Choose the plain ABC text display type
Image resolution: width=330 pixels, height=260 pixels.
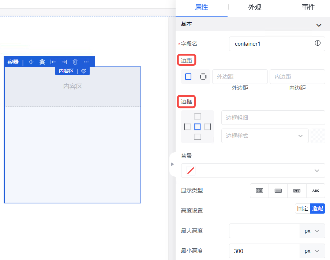click(315, 191)
